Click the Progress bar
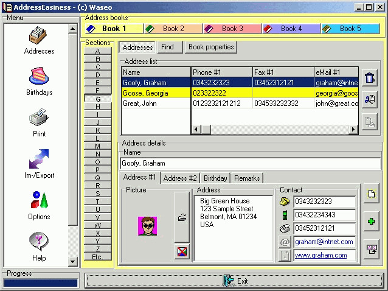388x291 pixels. [x=41, y=283]
